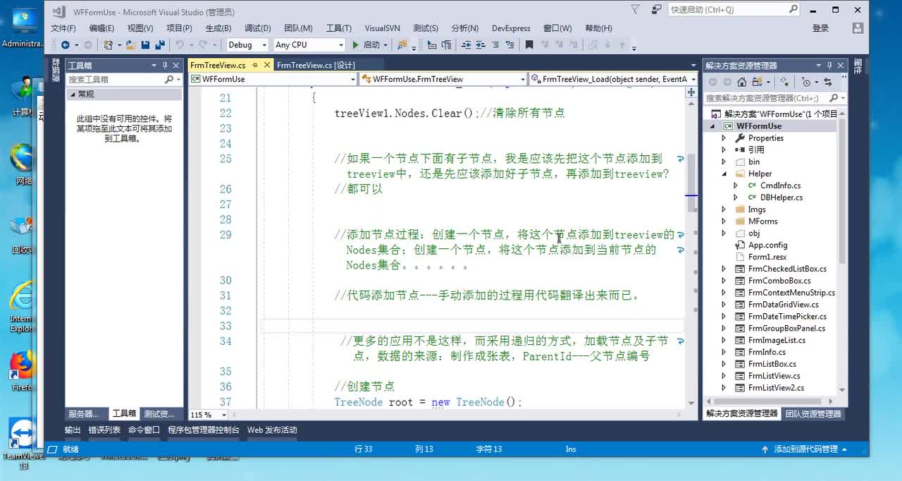Pin the 工具箱 panel with auto-hide icon

tap(165, 65)
